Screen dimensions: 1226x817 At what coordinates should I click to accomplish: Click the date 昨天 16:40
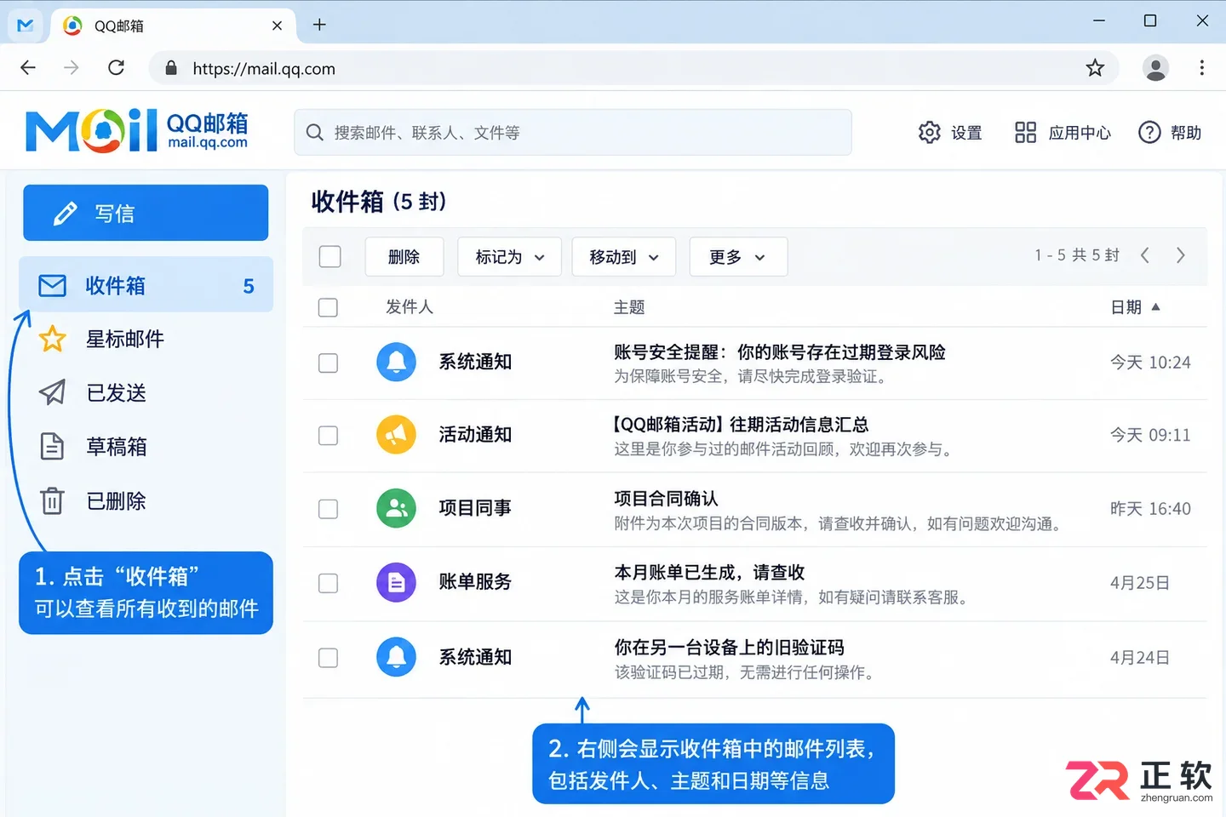pyautogui.click(x=1150, y=509)
